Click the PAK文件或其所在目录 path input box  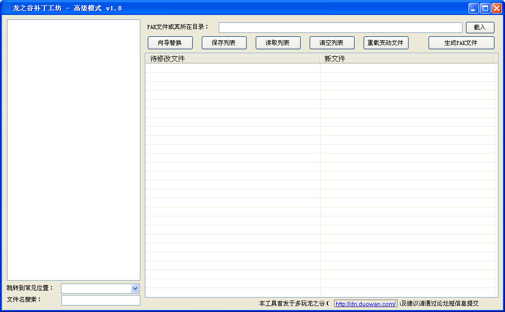pos(341,27)
